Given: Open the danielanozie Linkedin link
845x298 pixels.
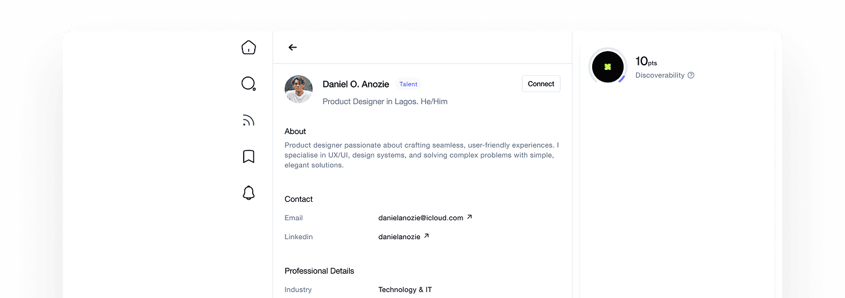Looking at the screenshot, I should point(399,237).
